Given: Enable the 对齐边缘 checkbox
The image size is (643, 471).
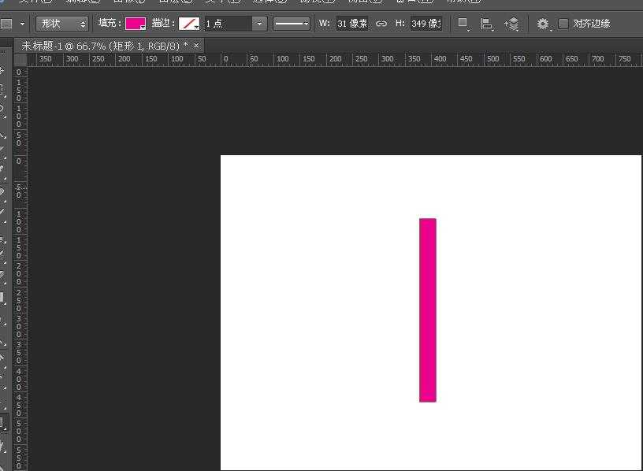Looking at the screenshot, I should [x=563, y=24].
